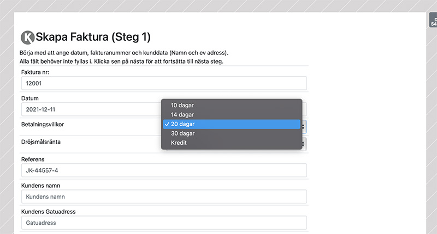Click the Dröjsmålsränta label
The width and height of the screenshot is (437, 234).
(41, 142)
